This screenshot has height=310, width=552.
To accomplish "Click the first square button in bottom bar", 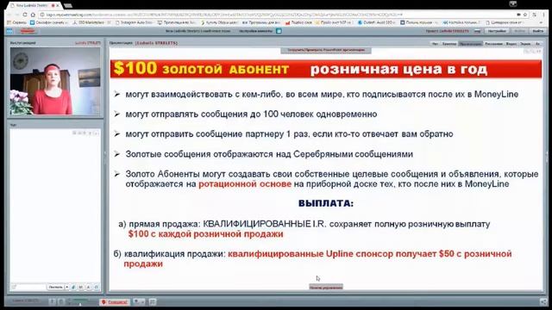I will coord(52,301).
